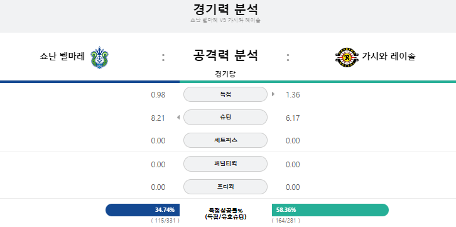Click the 경기력 분석 page title
Image resolution: width=456 pixels, height=227 pixels.
point(225,9)
